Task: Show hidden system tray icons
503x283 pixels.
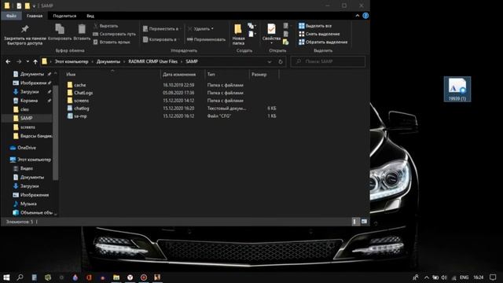Action: (426, 277)
